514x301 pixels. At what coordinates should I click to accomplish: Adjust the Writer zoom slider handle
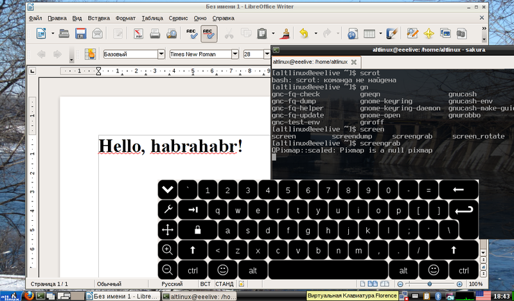coord(429,284)
